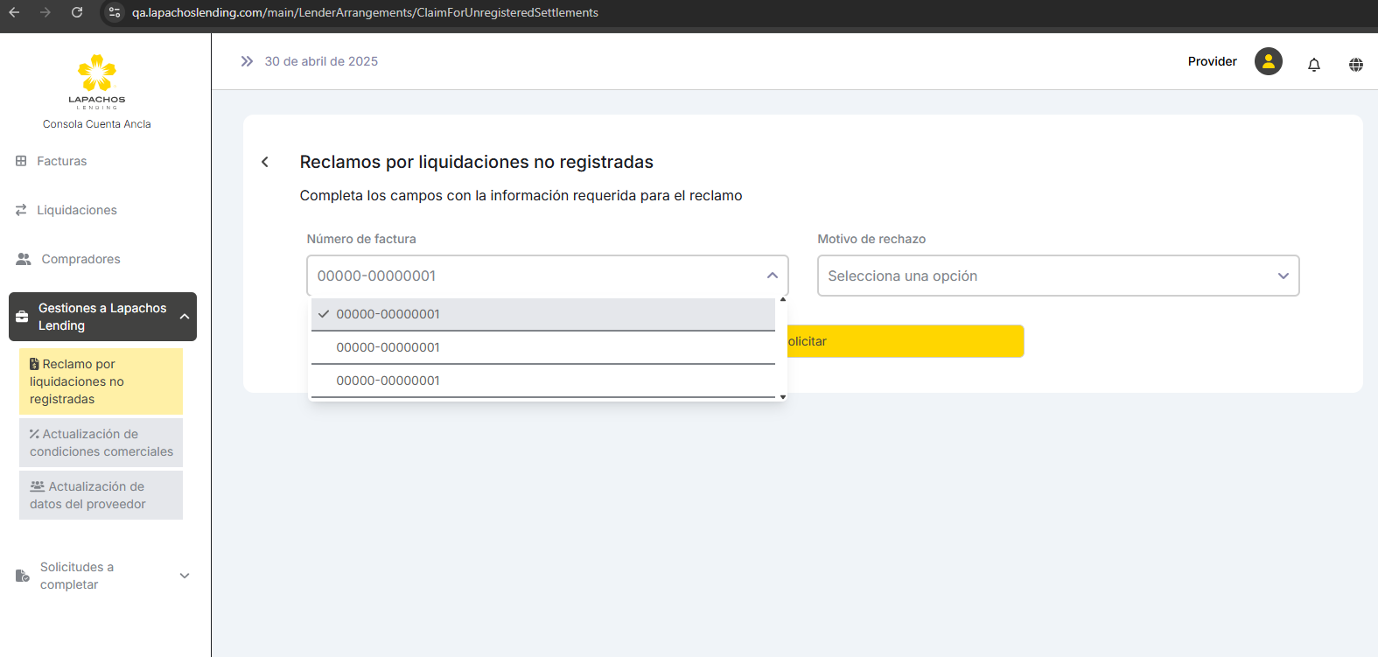
Task: Click the Lapachos Lending flower logo
Action: [96, 73]
